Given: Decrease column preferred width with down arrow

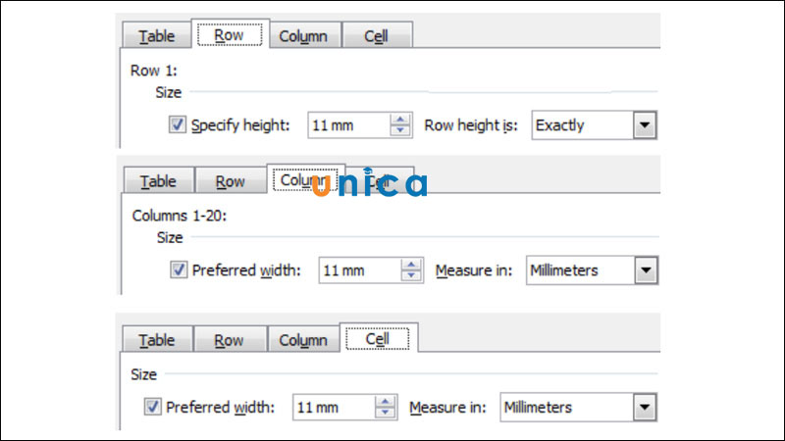Looking at the screenshot, I should click(410, 277).
